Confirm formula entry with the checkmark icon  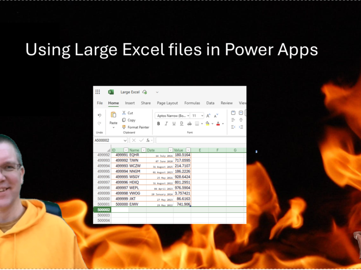tap(141, 140)
